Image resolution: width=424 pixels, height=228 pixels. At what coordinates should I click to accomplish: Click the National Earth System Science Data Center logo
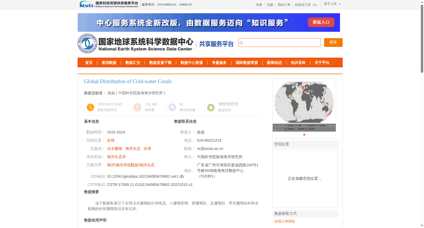(135, 43)
